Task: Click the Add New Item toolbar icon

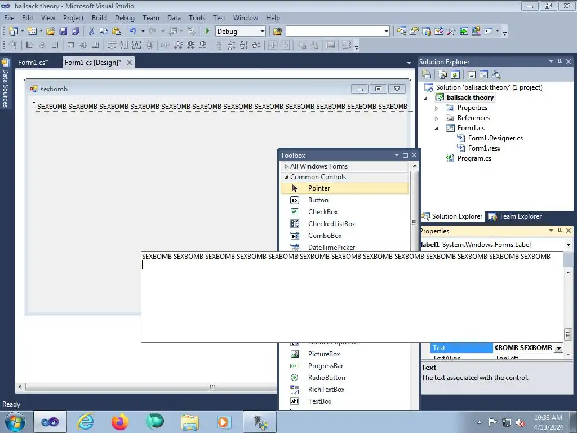Action: (32, 32)
